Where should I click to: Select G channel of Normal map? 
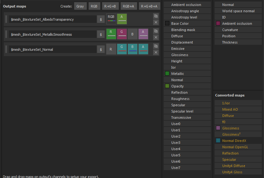(x=122, y=49)
